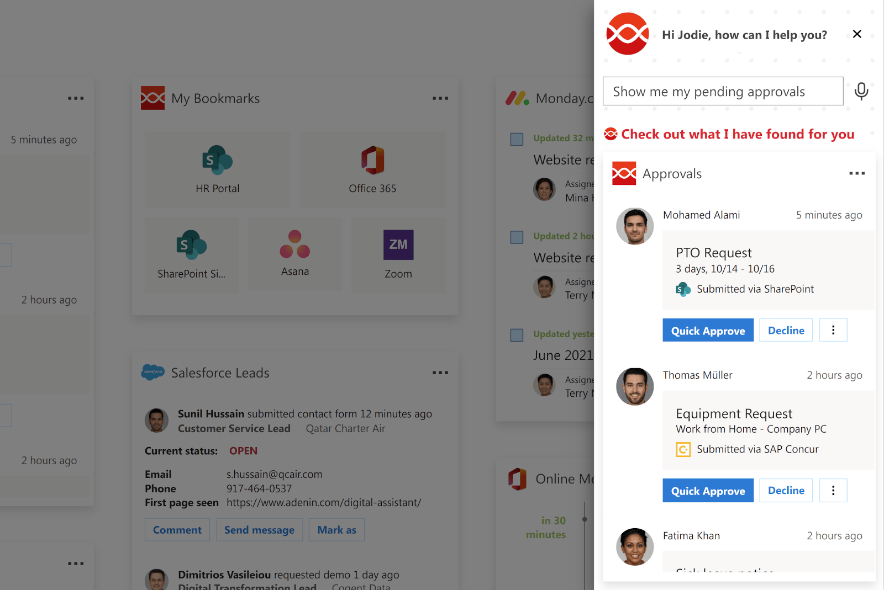Screen dimensions: 884x590
Task: Click Fatima Khan's profile photo
Action: [635, 546]
